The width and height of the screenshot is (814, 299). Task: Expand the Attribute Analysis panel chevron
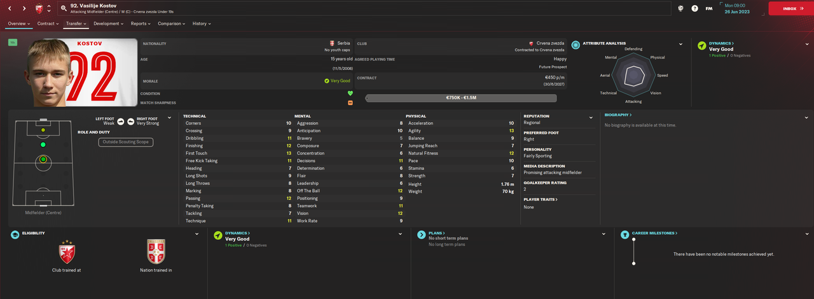(x=680, y=45)
